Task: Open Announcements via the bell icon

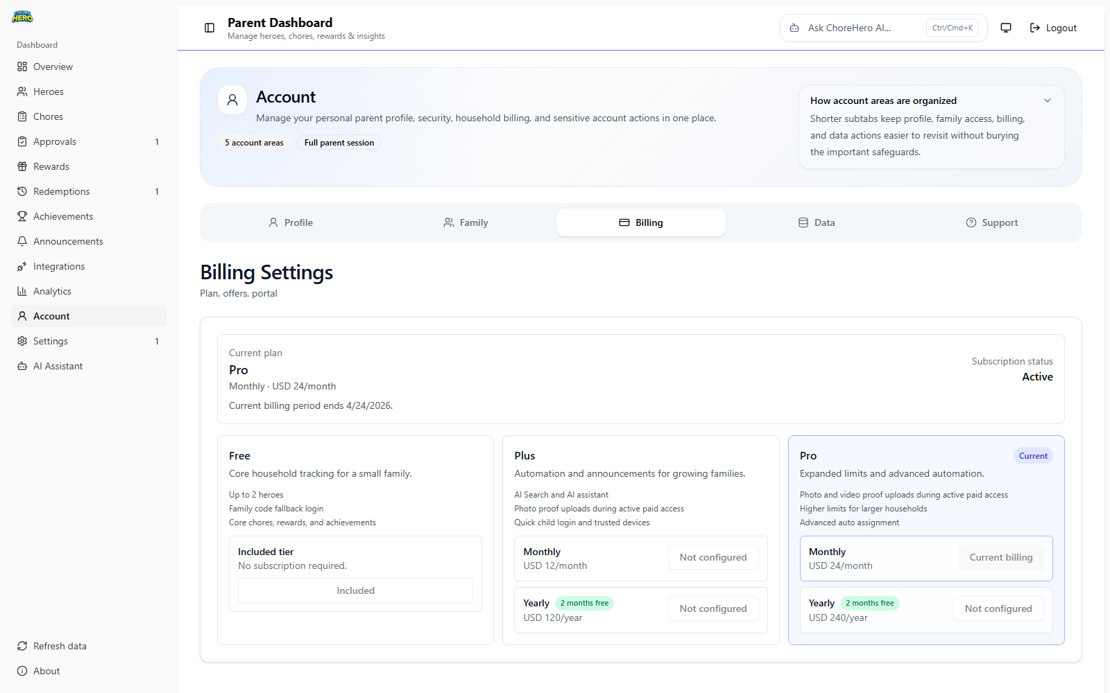Action: [67, 240]
